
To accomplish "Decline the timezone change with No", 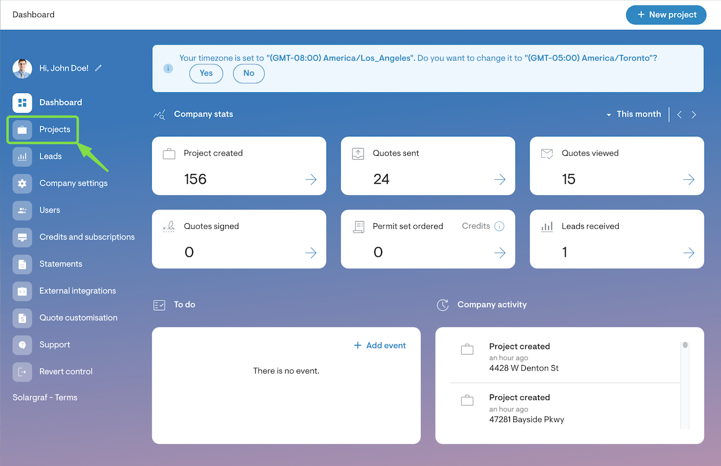I will point(248,73).
